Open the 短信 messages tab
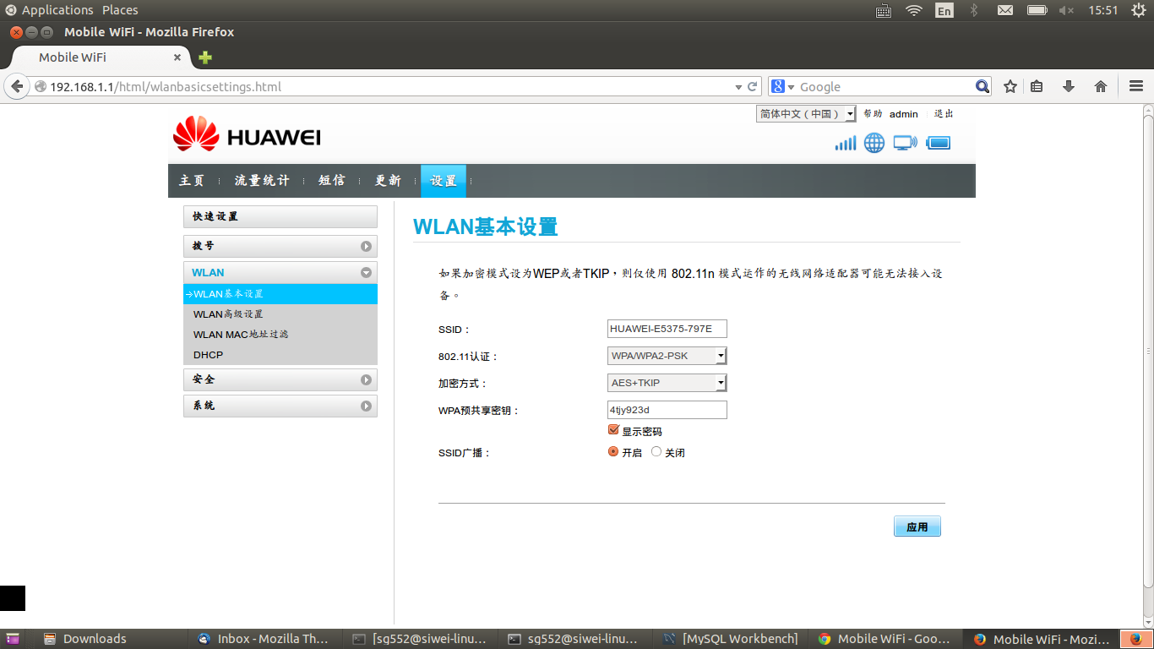Viewport: 1154px width, 649px height. [x=329, y=180]
